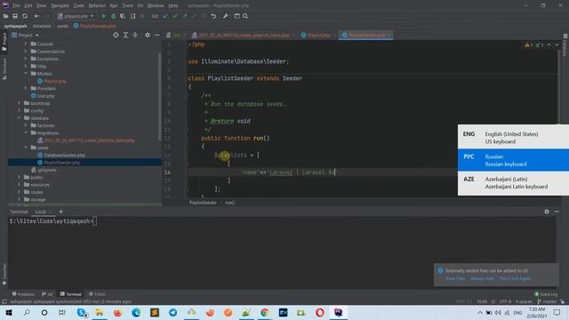569x320 pixels.
Task: Click Expand All icon in Project panel
Action: pos(125,35)
